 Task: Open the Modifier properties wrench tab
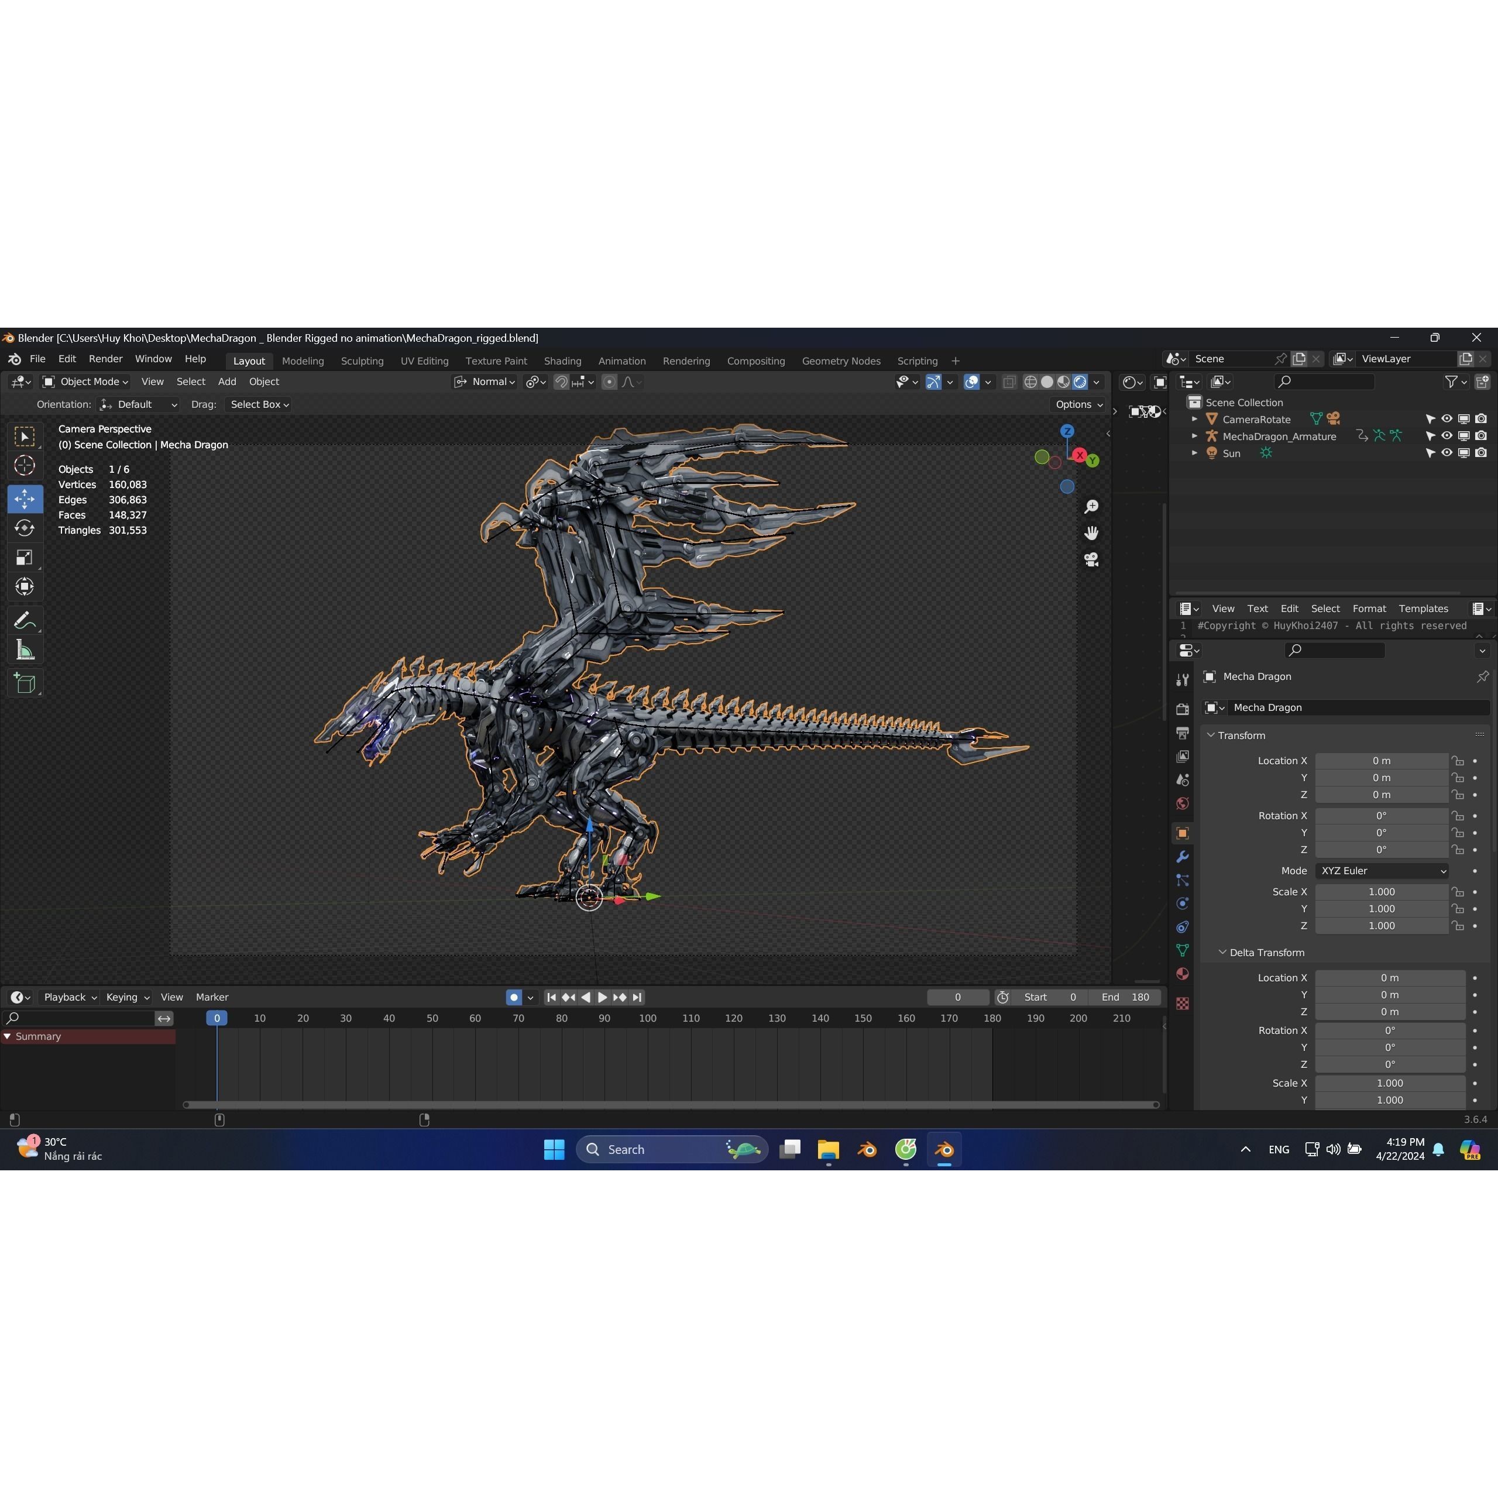(1183, 856)
